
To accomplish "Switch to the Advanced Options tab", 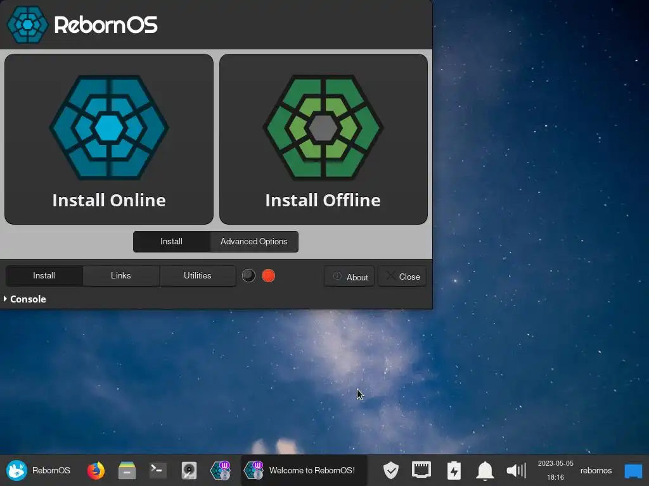I will [x=254, y=241].
